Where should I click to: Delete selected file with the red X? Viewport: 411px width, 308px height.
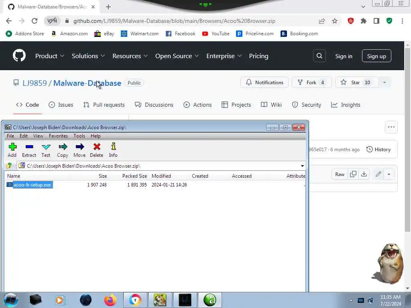point(97,150)
